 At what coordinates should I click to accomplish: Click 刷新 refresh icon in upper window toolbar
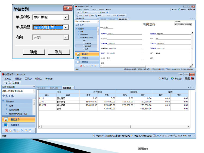101,12
